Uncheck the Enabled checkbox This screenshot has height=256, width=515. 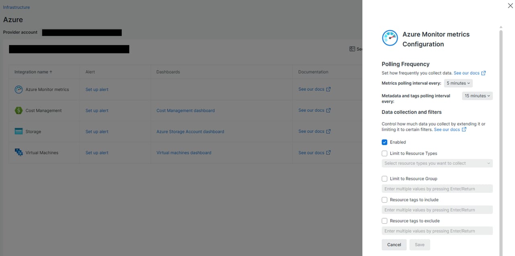[x=385, y=142]
